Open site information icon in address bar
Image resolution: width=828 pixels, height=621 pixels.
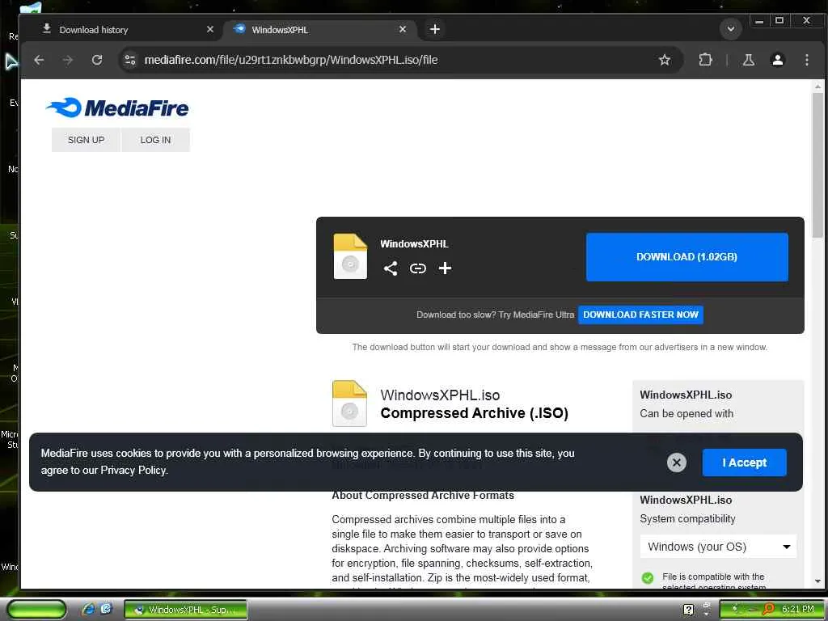point(130,60)
